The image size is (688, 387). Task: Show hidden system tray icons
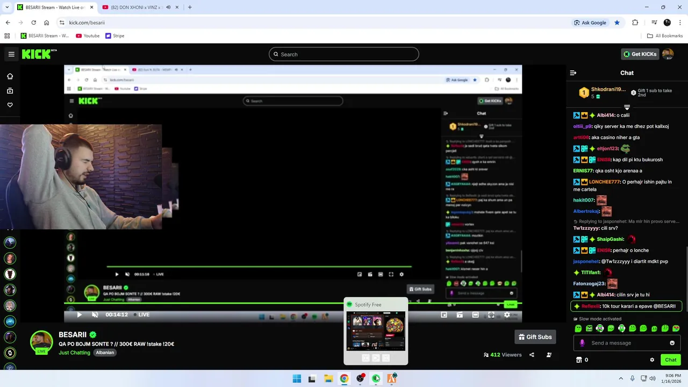click(621, 378)
